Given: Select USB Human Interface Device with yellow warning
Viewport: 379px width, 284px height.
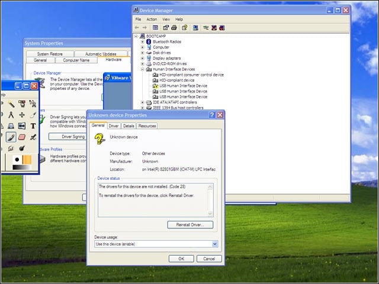Looking at the screenshot, I should click(183, 86).
